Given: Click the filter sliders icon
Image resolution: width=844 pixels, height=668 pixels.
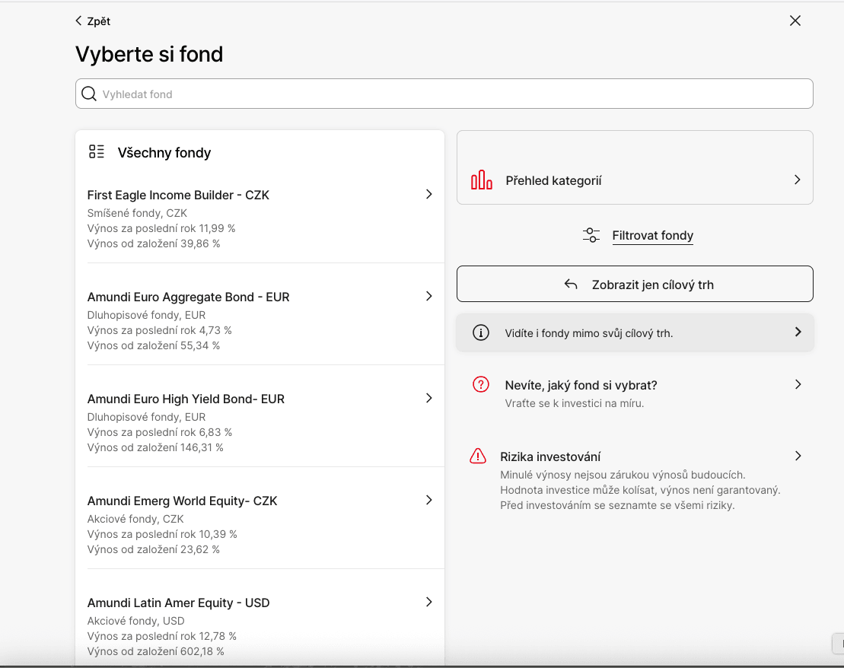Looking at the screenshot, I should pyautogui.click(x=591, y=235).
